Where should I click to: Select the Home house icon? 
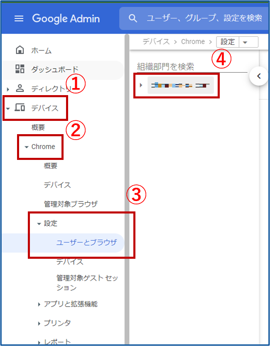[x=20, y=50]
